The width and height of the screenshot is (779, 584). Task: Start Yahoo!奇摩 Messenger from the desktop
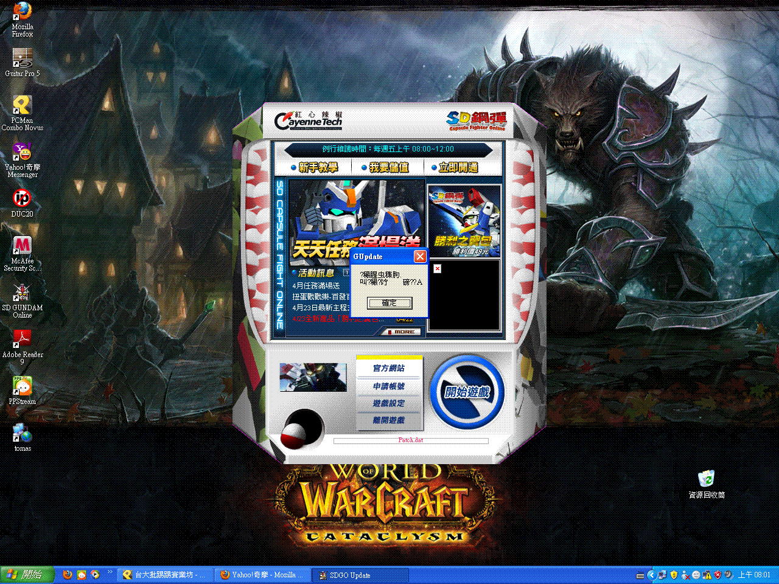click(23, 161)
